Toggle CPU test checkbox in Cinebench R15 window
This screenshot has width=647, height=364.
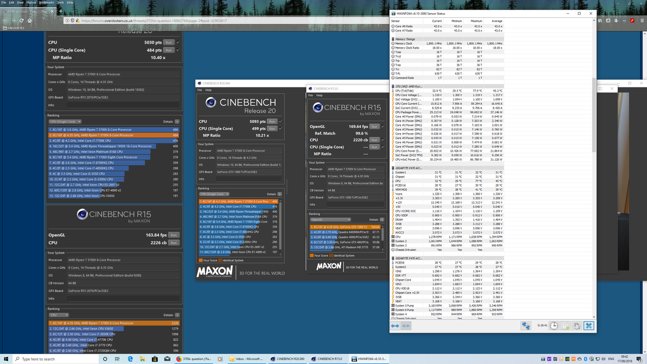[x=382, y=140]
